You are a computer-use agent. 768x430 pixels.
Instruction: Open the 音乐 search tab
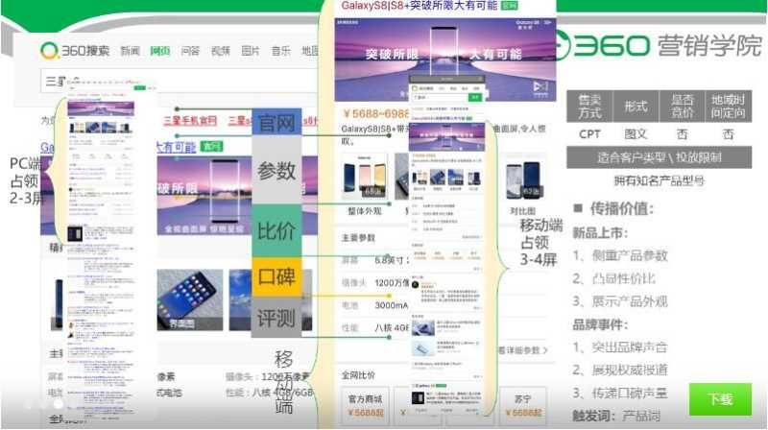pos(280,51)
